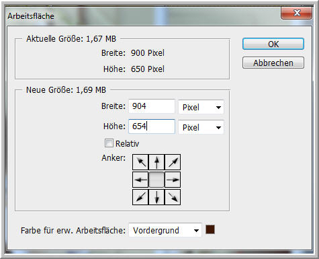Click the Abbrechen button

point(273,63)
